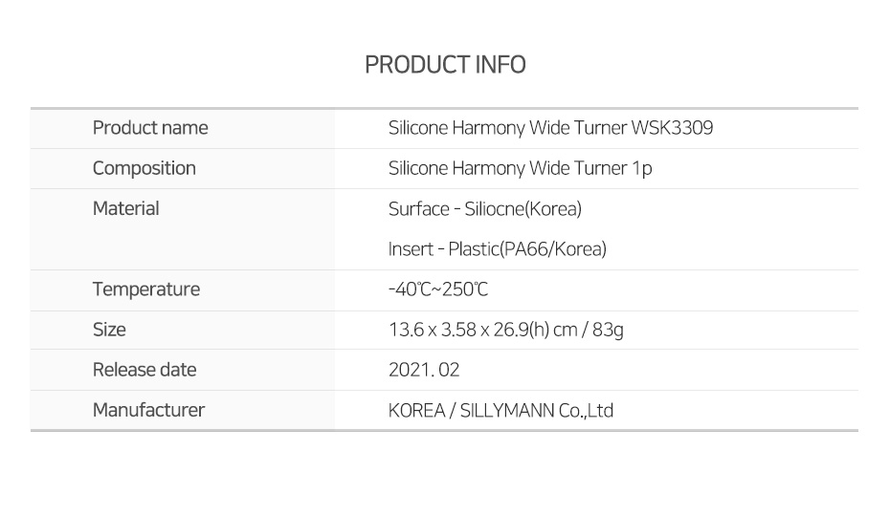This screenshot has width=890, height=514.
Task: Click the Silicone Harmony Wide Turner 1p value
Action: click(x=520, y=168)
